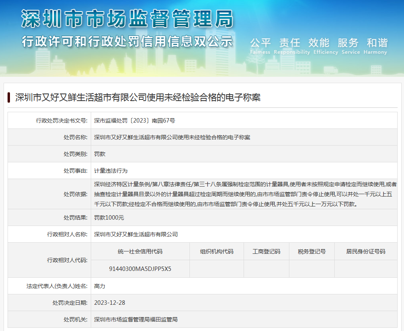
Task: Click the 处罚事由 label
Action: pyautogui.click(x=76, y=171)
